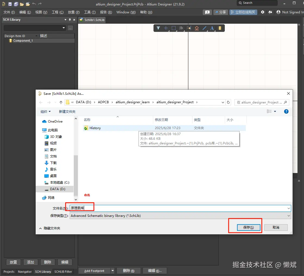The image size is (304, 276).
Task: Click the 添加 button in SCH Library panel
Action: pyautogui.click(x=30, y=262)
